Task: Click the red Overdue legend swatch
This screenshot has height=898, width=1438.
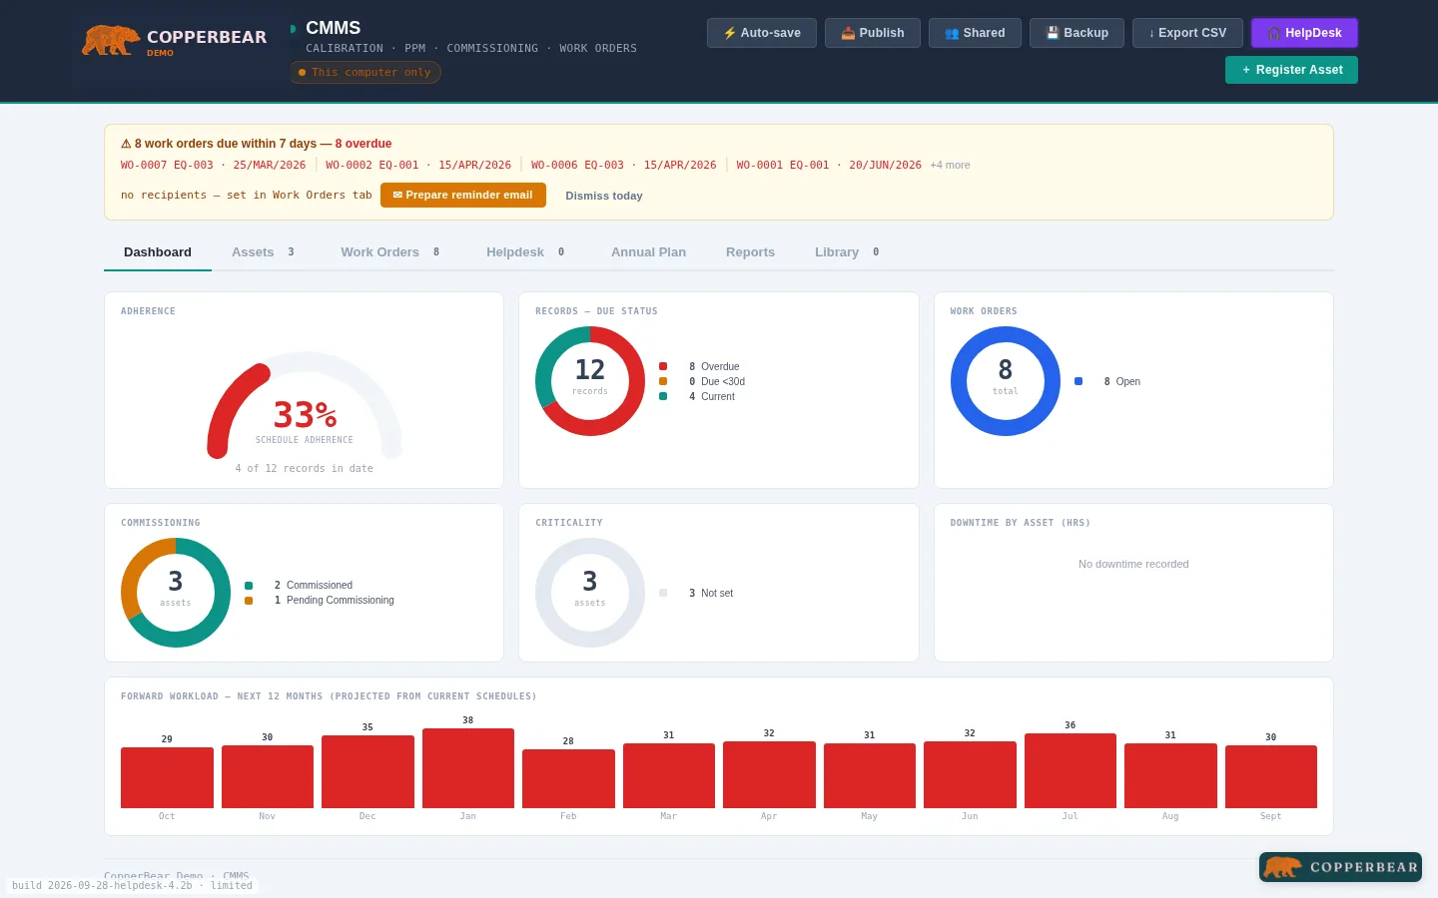Action: point(663,366)
